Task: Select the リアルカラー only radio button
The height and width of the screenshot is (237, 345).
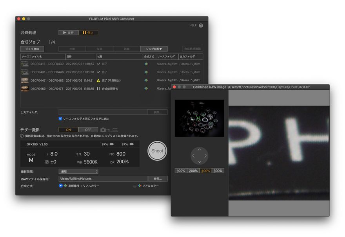Action: coord(134,186)
